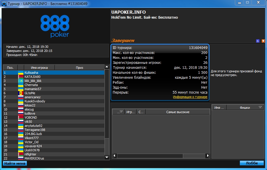This screenshot has height=170, width=267.
Task: Click the orange T tournament icon
Action: coord(263,41)
